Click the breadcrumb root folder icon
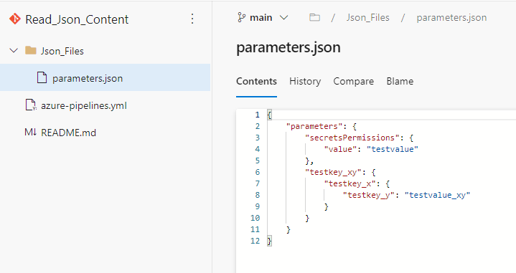The height and width of the screenshot is (273, 516). point(314,17)
